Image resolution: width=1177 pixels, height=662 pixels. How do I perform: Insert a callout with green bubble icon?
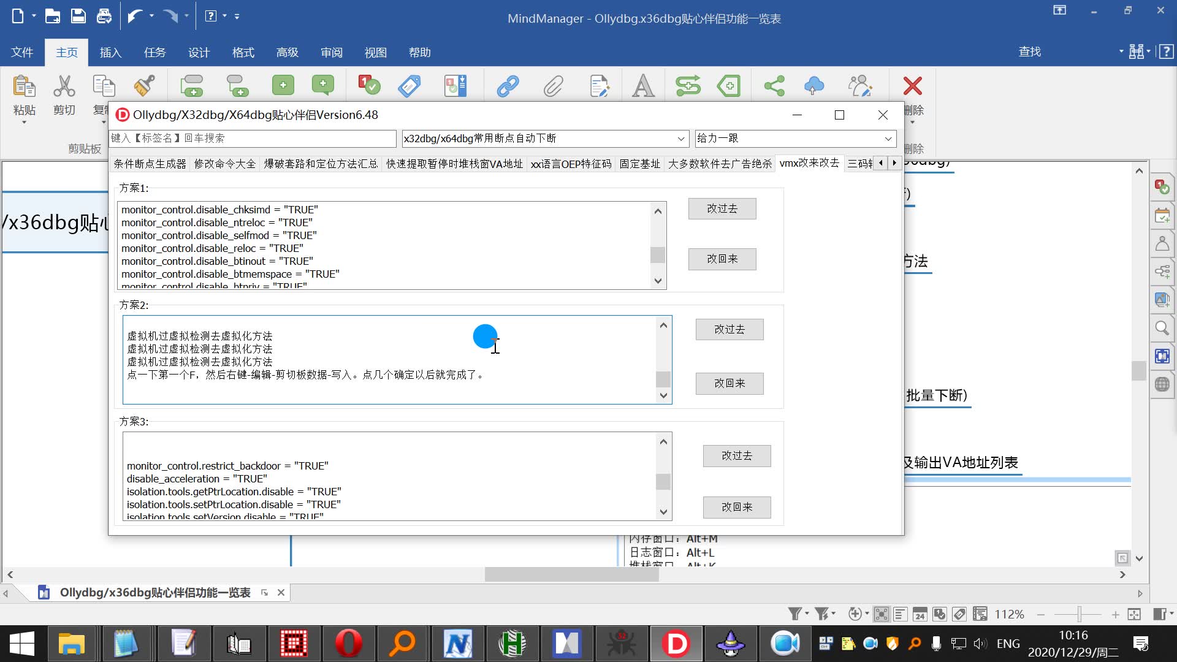[323, 86]
